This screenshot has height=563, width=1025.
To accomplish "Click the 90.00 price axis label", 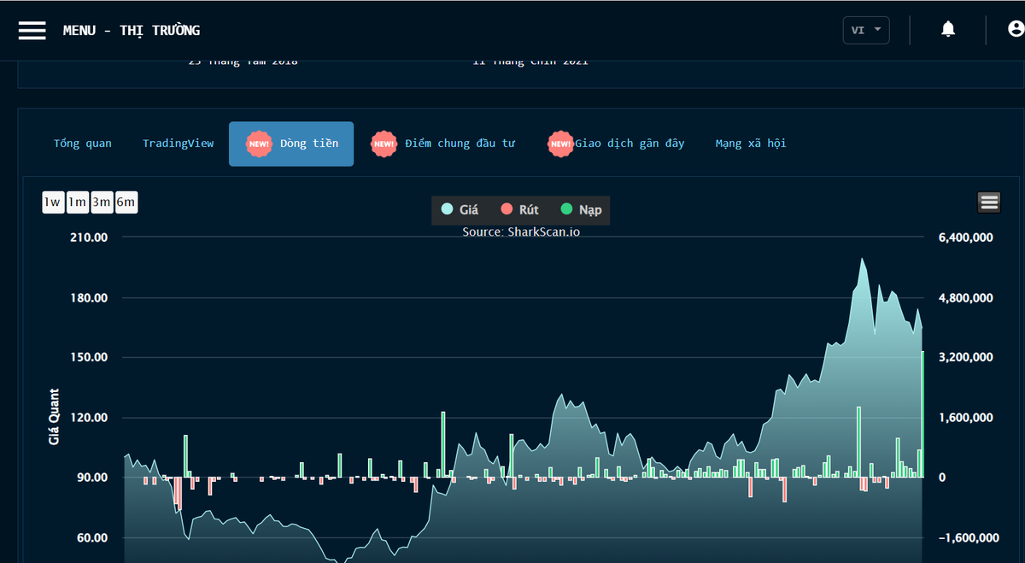I will tap(92, 478).
